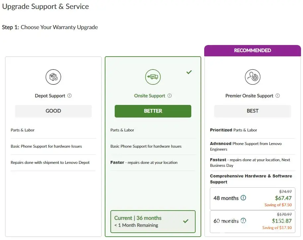This screenshot has width=303, height=240.
Task: Click the Depot Support title
Action: (x=50, y=96)
